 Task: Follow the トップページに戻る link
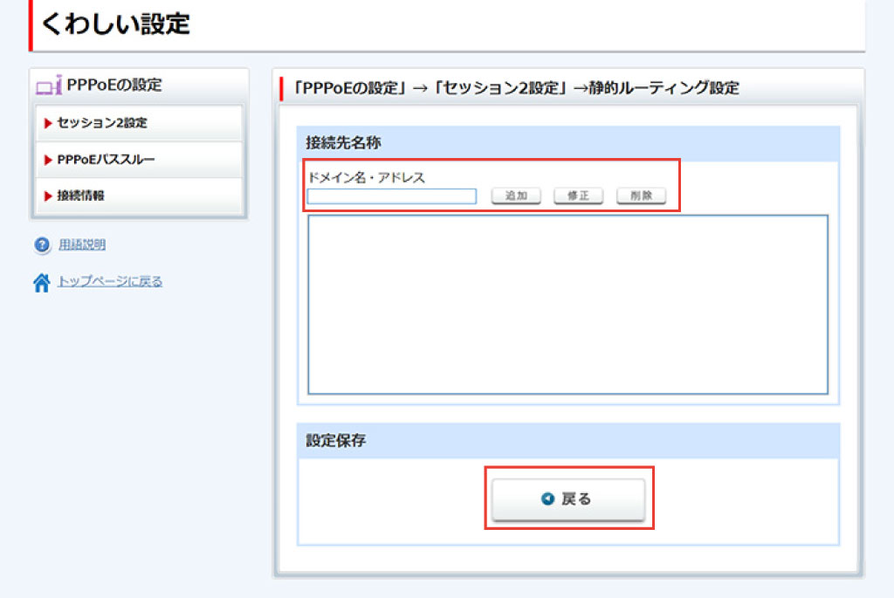point(109,282)
